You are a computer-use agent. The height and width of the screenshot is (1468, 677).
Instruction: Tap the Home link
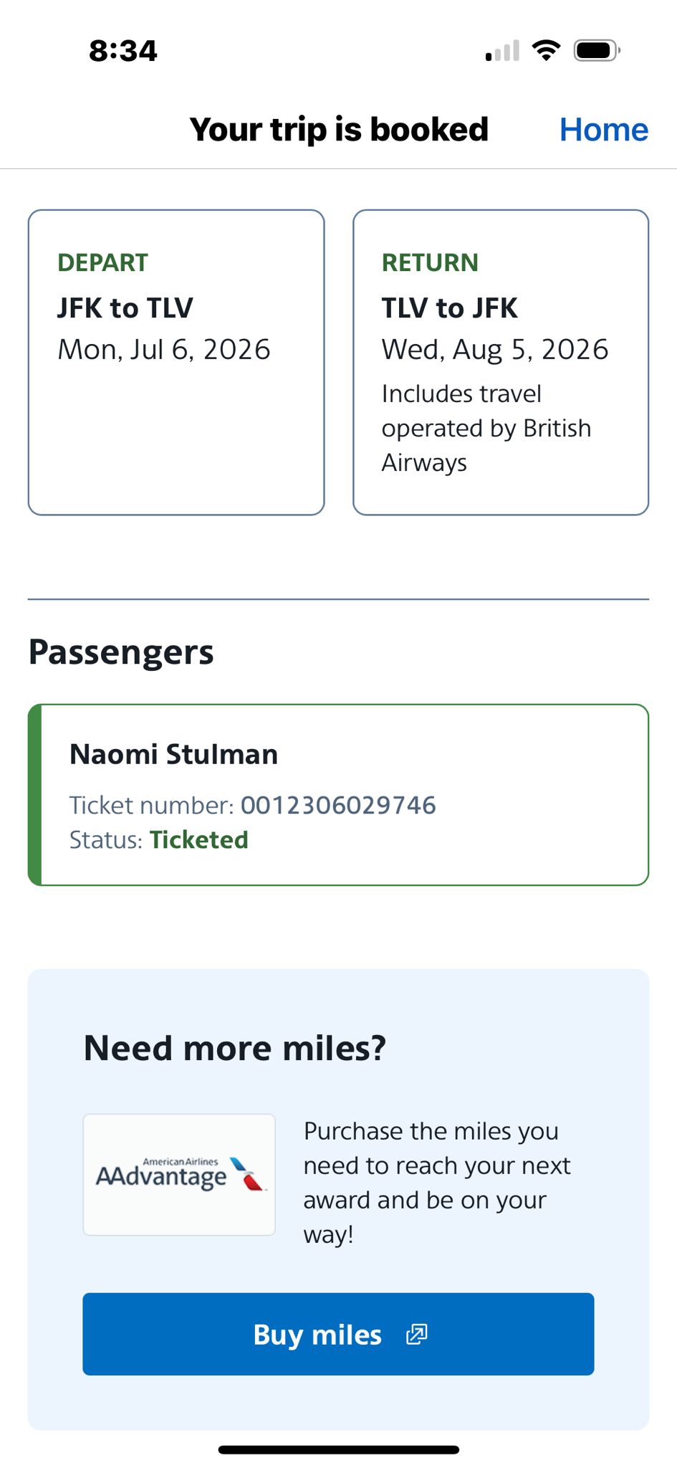[x=603, y=130]
